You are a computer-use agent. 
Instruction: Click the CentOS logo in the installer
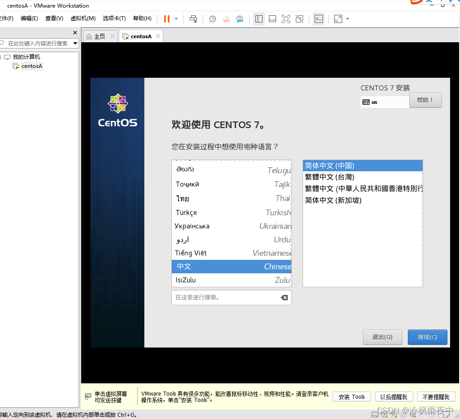(118, 111)
